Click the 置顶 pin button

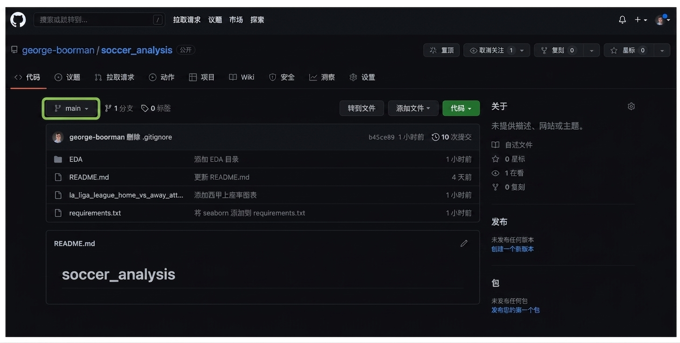pos(441,50)
